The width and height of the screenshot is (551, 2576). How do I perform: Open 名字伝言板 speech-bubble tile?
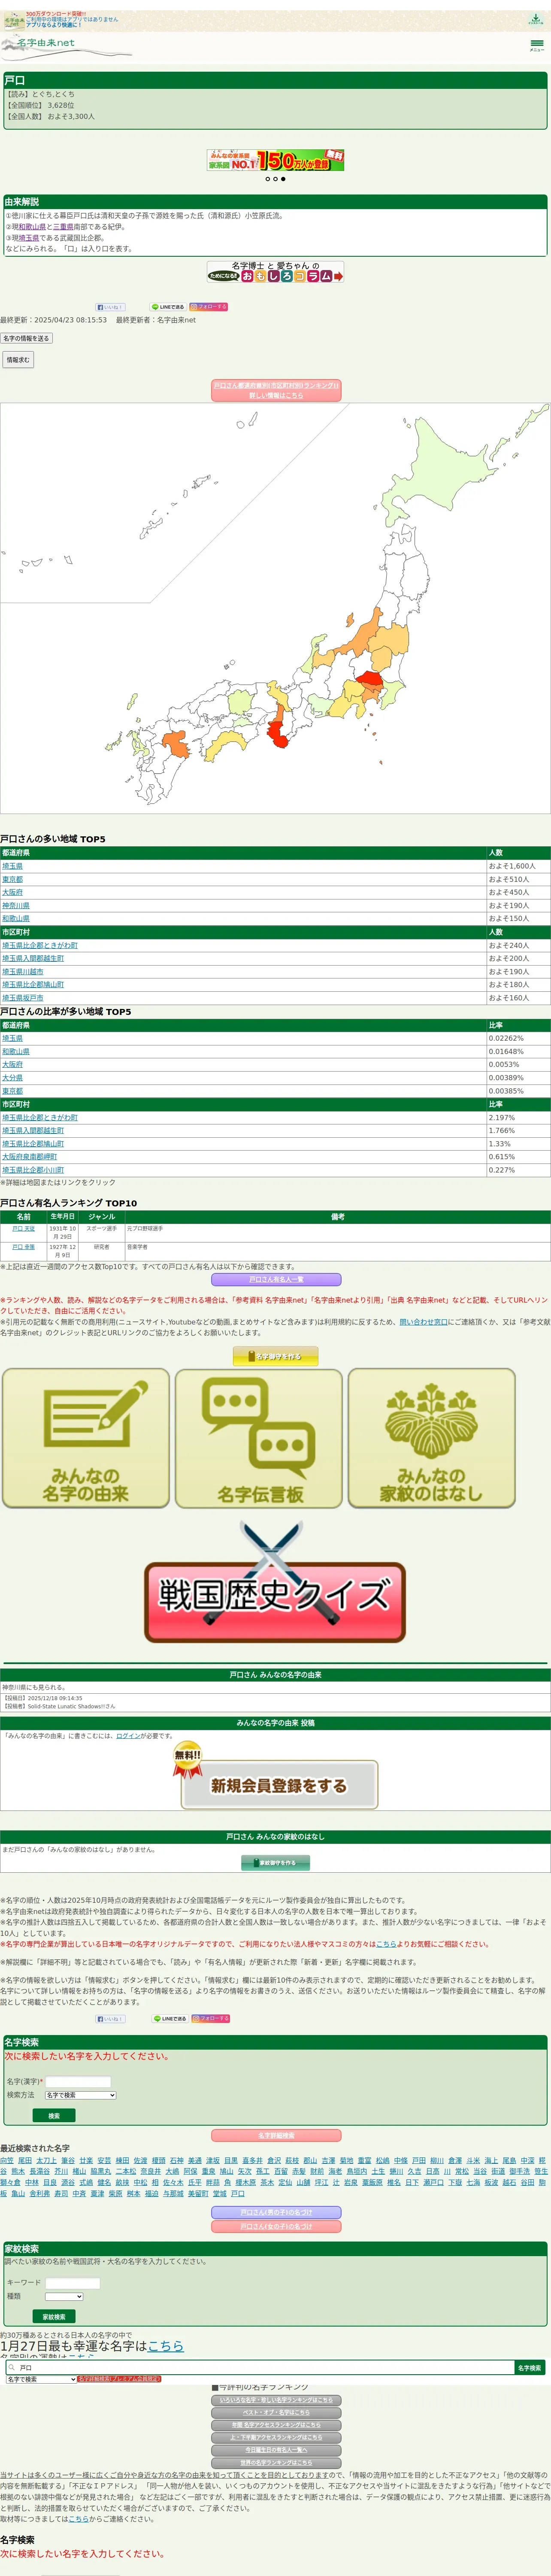click(x=259, y=1438)
